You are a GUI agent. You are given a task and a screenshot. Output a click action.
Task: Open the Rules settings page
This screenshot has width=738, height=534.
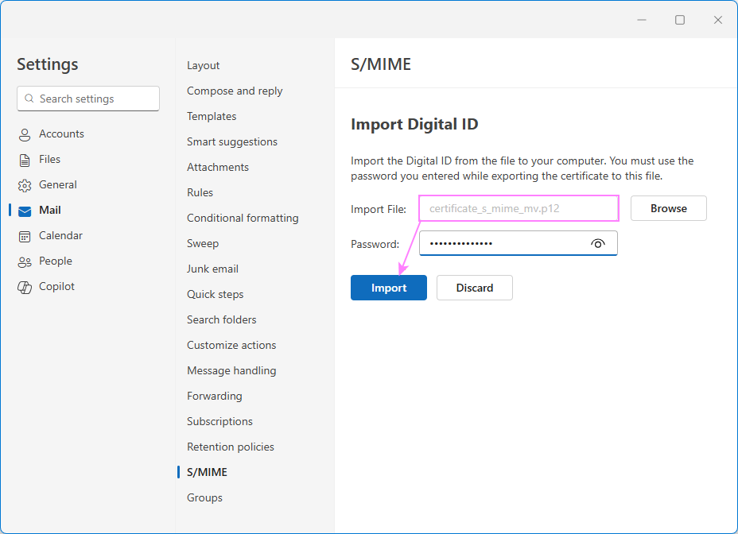pyautogui.click(x=200, y=192)
